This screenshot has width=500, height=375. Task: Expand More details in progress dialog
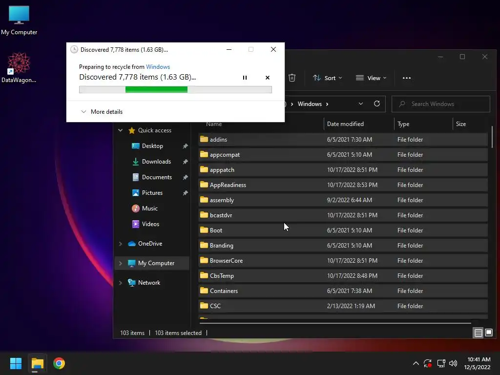102,112
